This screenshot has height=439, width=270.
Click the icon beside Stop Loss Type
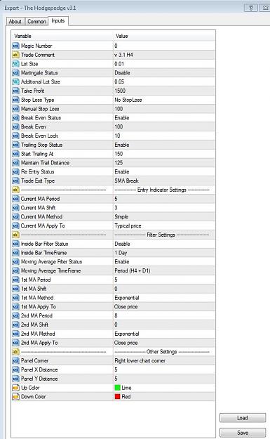tap(15, 100)
